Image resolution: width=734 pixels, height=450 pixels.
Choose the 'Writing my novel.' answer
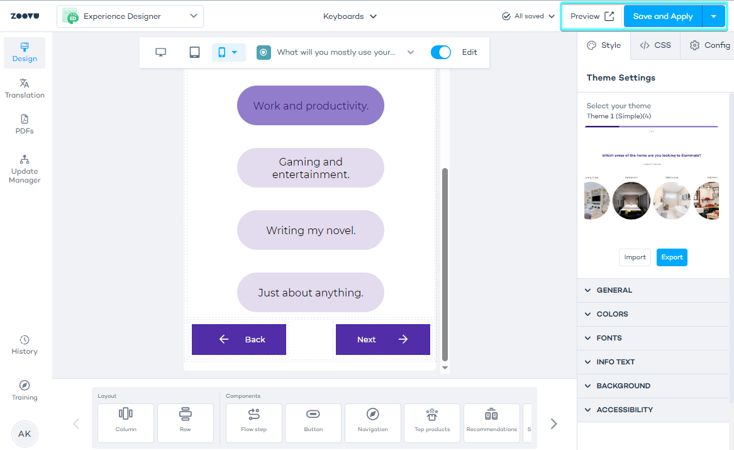click(x=311, y=230)
